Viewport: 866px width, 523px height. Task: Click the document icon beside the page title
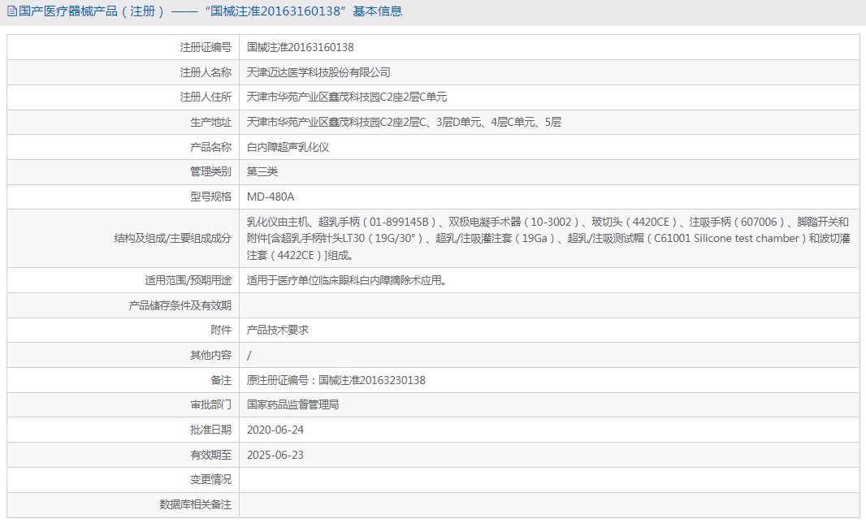pos(12,11)
